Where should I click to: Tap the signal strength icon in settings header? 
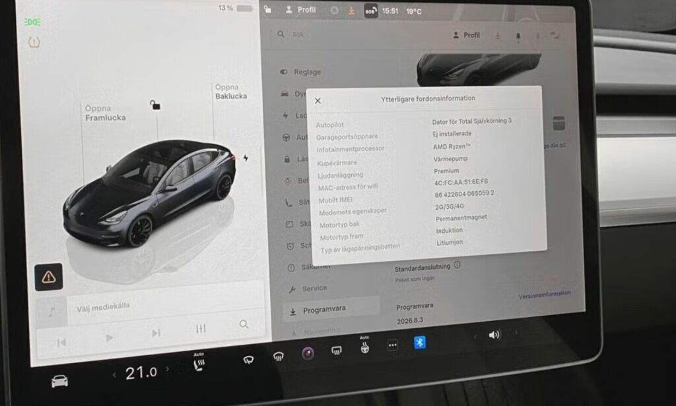point(555,36)
